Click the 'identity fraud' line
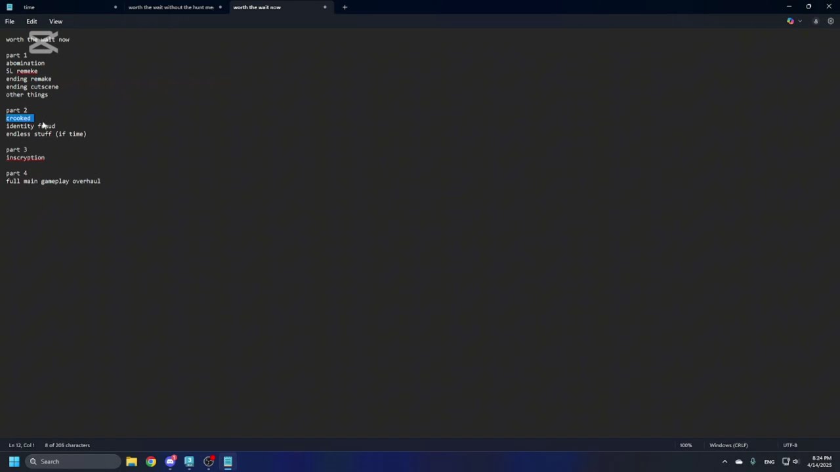 point(31,126)
